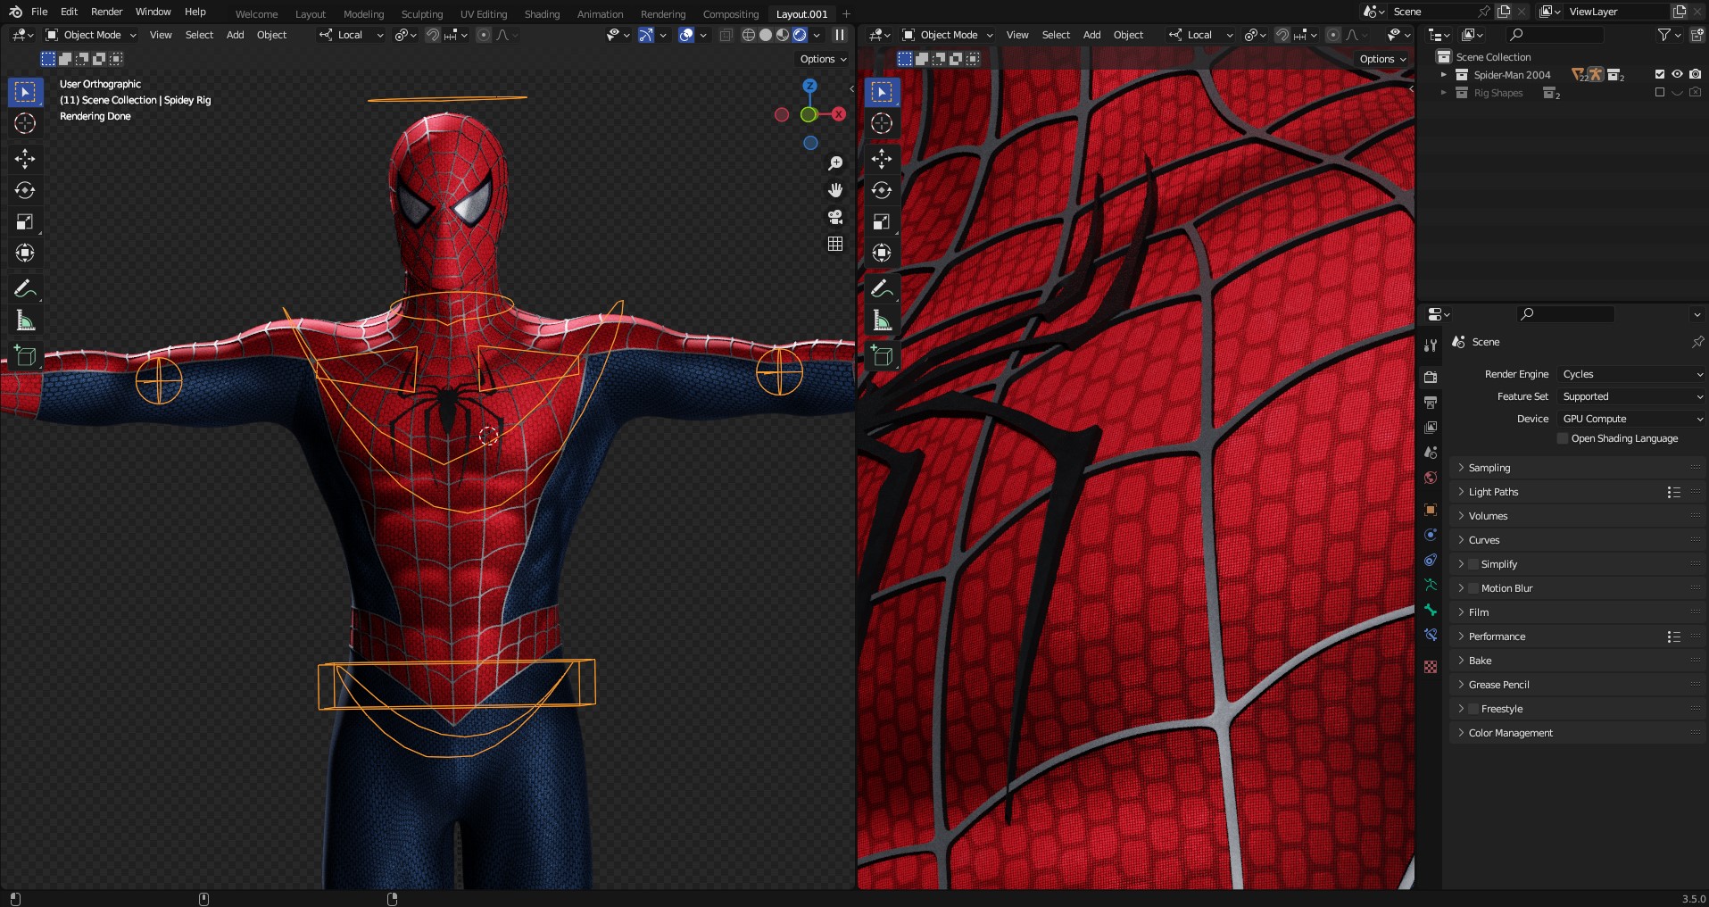This screenshot has height=907, width=1709.
Task: Open the World properties tab
Action: pos(1431,478)
